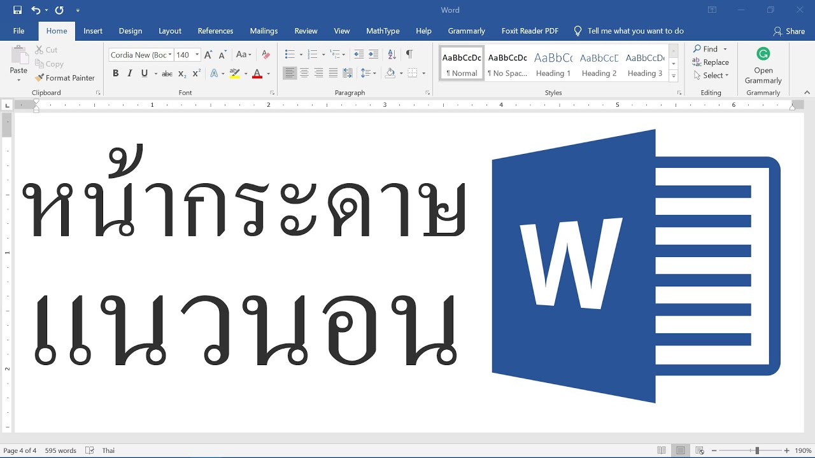Image resolution: width=815 pixels, height=458 pixels.
Task: Toggle Show/Hide paragraph marks
Action: (409, 55)
